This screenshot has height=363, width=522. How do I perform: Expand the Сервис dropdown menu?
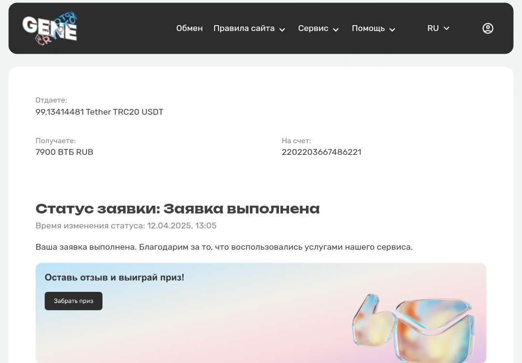[x=318, y=29]
